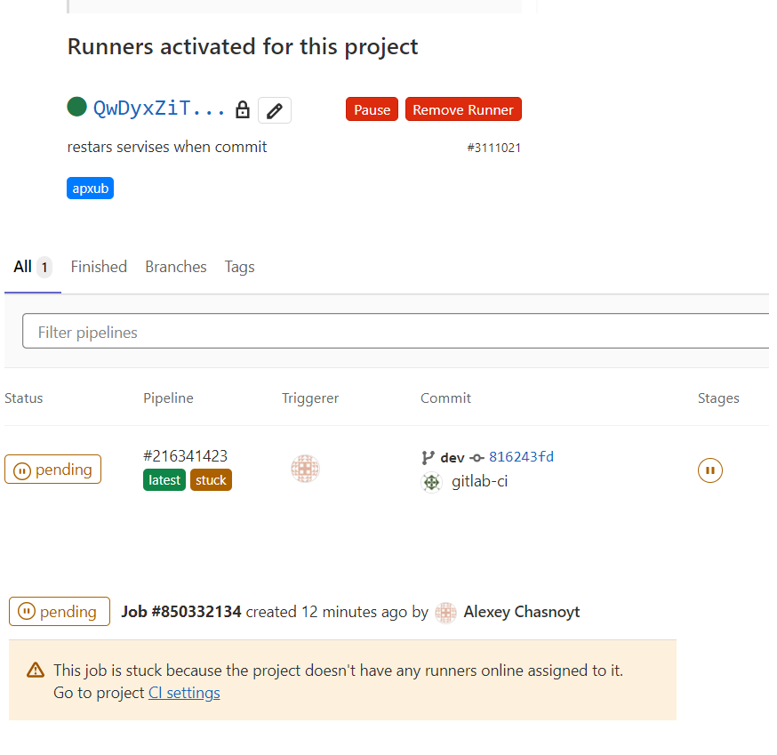This screenshot has height=755, width=777.
Task: Click the Stages column header
Action: 718,398
